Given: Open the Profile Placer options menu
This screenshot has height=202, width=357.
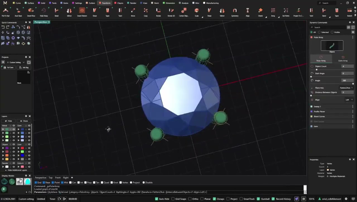Looking at the screenshot, I should pyautogui.click(x=353, y=111).
